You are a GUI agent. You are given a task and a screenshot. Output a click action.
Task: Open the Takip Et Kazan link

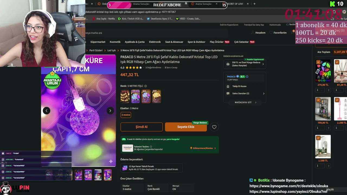pos(239,86)
